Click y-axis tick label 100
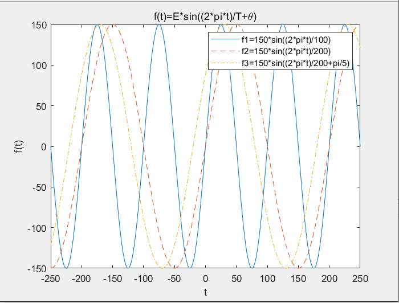 click(x=39, y=65)
